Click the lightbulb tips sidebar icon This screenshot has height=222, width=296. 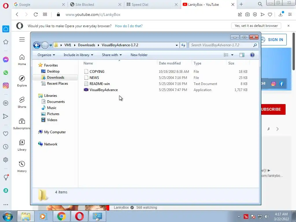6,177
